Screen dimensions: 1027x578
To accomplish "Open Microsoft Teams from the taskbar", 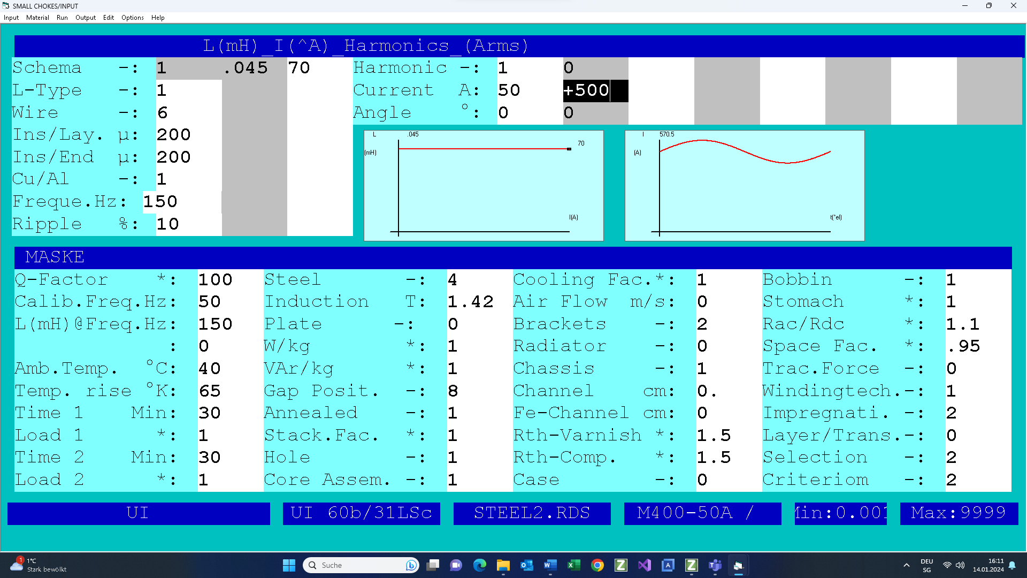I will pyautogui.click(x=715, y=565).
